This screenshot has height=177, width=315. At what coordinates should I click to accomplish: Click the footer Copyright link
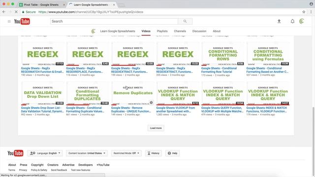37,165
